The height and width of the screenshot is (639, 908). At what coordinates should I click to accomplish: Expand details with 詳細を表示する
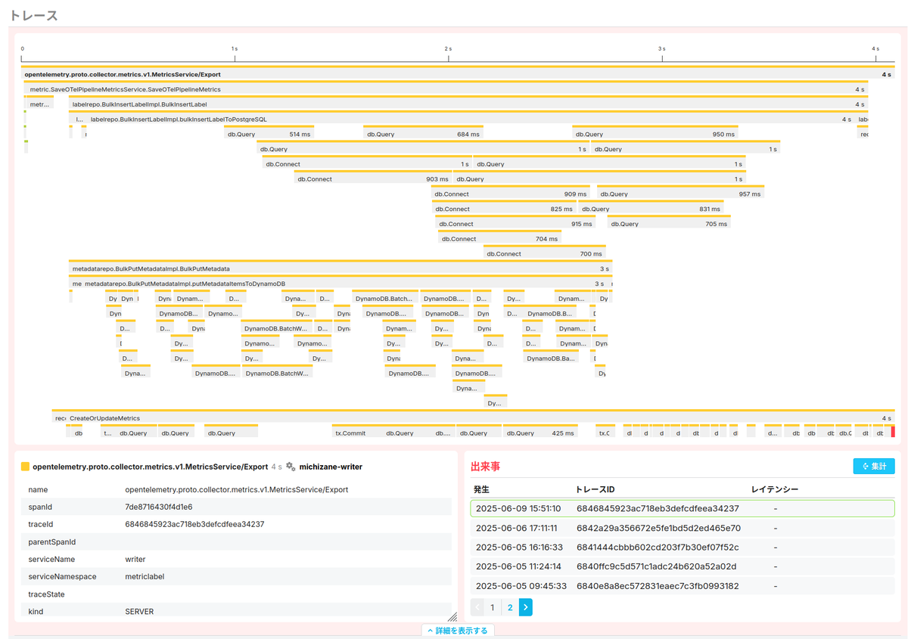[x=459, y=630]
